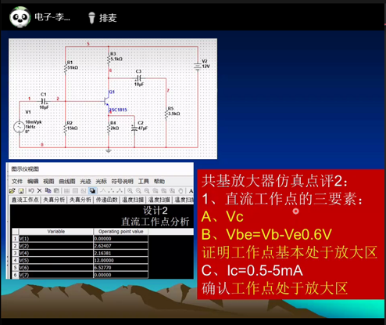This screenshot has height=325, width=386.
Task: Click the 排麦 microphone button
Action: 102,18
